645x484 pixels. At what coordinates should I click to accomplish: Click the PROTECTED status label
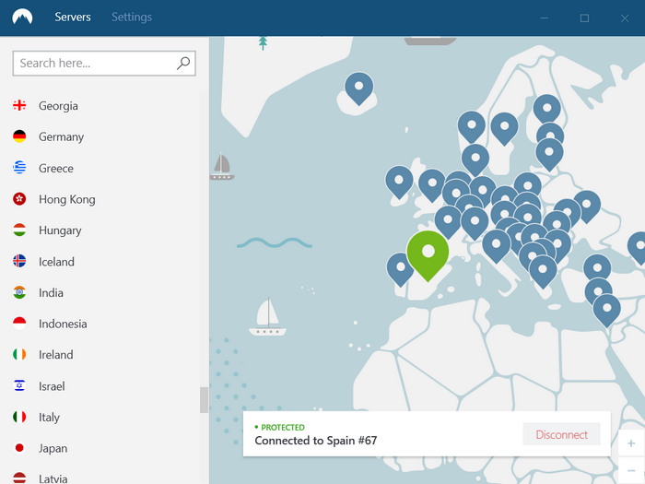[283, 427]
